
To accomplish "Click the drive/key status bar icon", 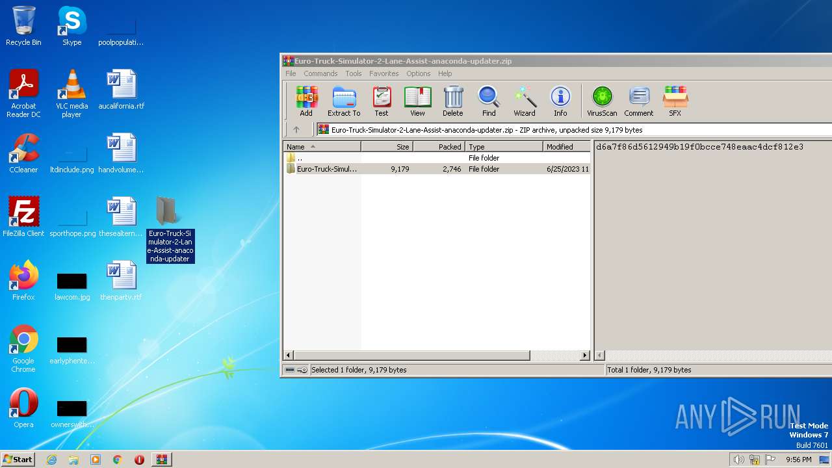I will [x=296, y=370].
